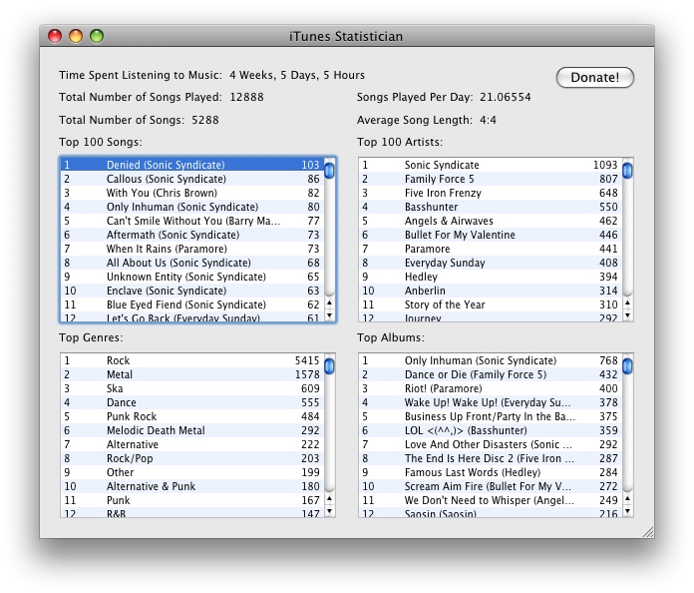Select artist Anberlin
Image resolution: width=694 pixels, height=593 pixels.
point(491,291)
